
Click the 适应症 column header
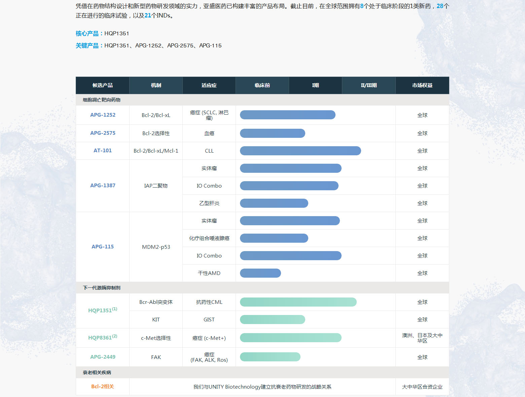pos(209,85)
